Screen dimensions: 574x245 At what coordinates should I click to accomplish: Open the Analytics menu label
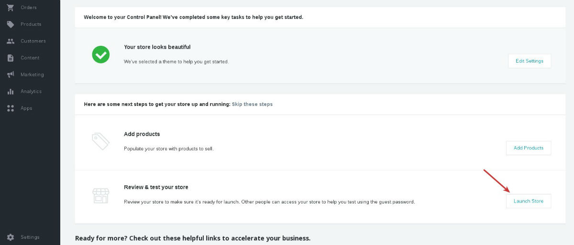31,91
